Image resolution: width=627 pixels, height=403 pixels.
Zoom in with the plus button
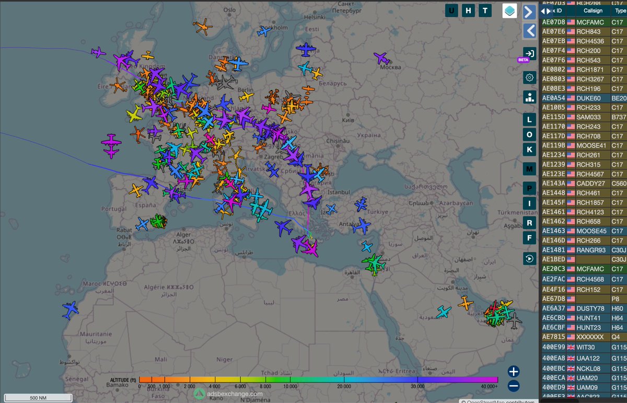(x=514, y=372)
